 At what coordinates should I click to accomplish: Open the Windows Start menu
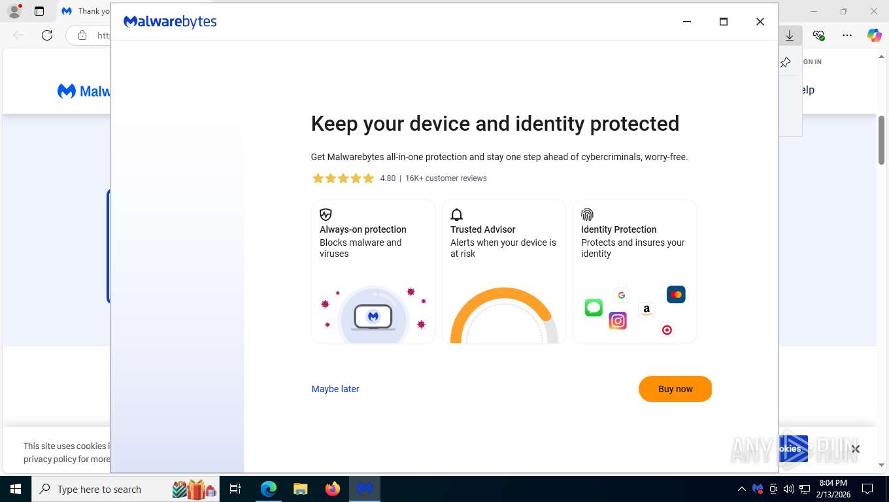(x=16, y=489)
